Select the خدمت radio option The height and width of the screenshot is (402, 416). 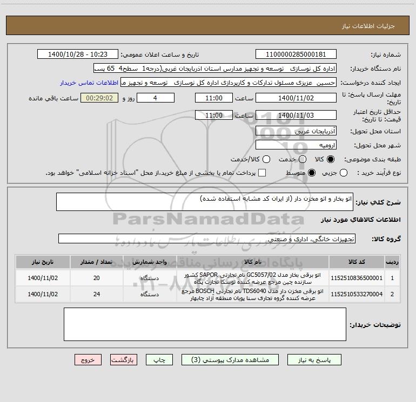303,159
